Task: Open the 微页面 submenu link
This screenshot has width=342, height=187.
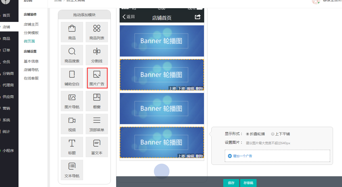Action: [29, 41]
